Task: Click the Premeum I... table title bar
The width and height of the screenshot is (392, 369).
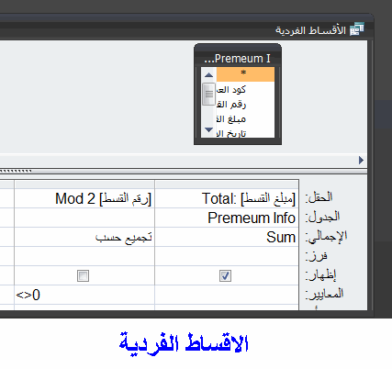Action: [x=238, y=58]
